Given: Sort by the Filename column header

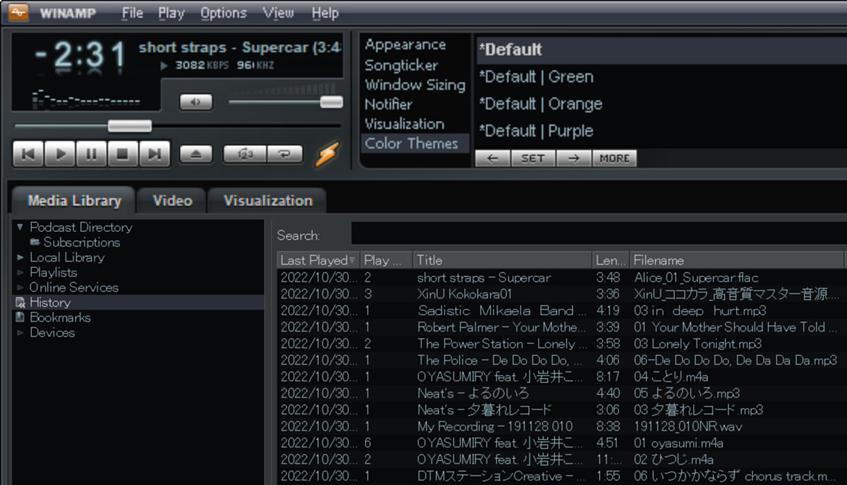Looking at the screenshot, I should (x=737, y=260).
